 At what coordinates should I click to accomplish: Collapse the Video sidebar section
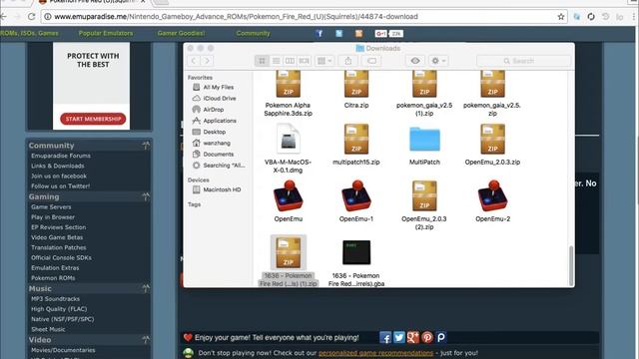[146, 339]
